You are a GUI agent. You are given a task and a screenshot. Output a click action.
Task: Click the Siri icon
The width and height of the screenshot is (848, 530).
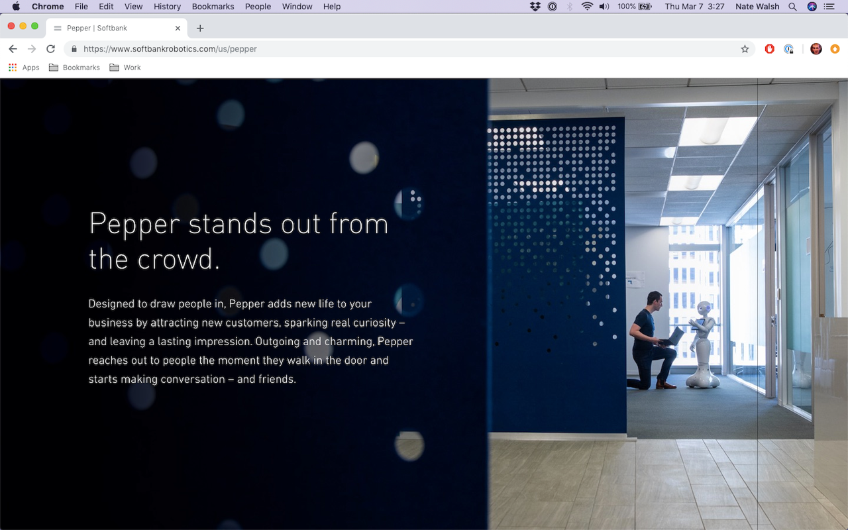(812, 7)
